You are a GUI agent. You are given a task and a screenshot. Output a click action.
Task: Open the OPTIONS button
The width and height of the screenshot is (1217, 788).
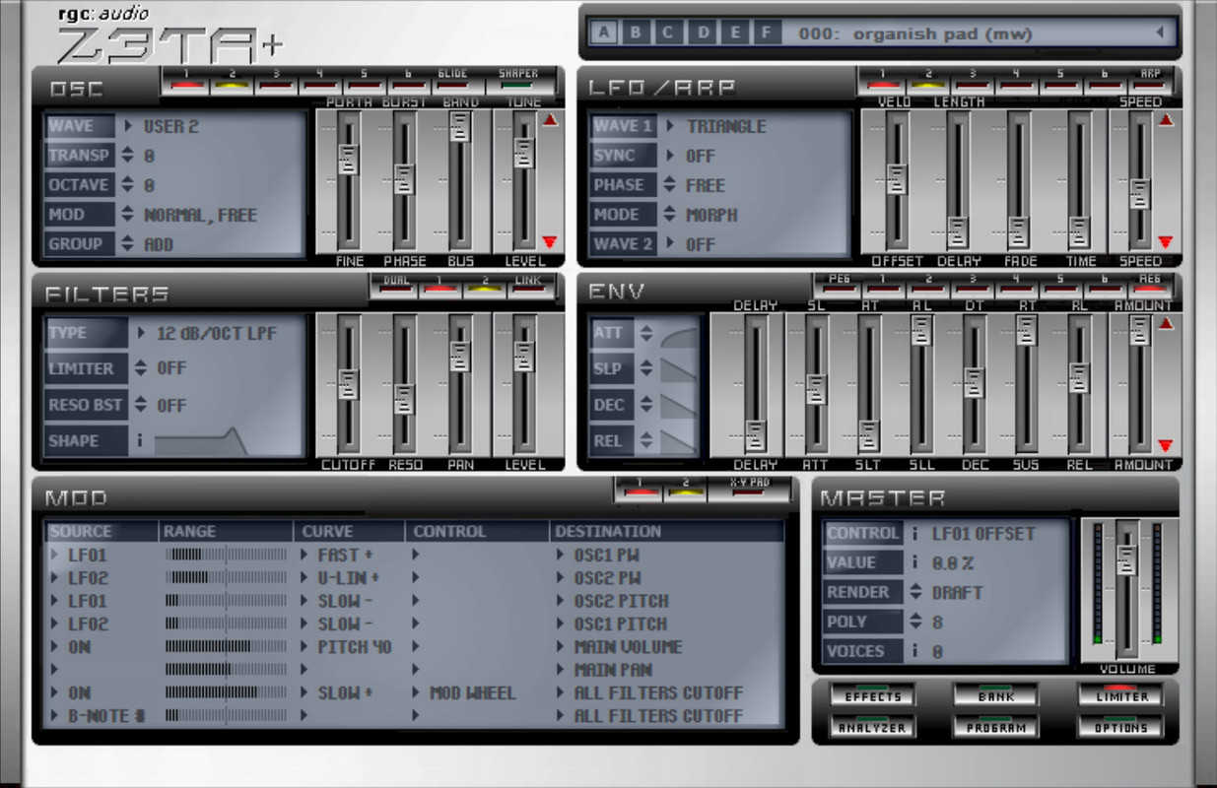pos(1121,728)
